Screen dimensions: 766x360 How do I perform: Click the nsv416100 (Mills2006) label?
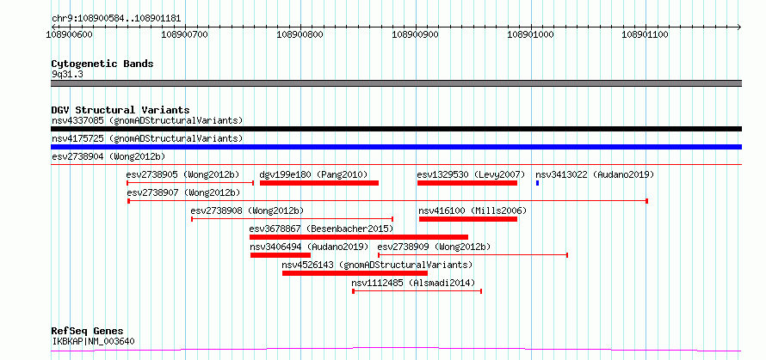473,211
